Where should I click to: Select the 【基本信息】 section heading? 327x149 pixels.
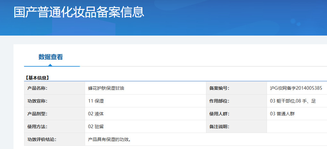[x=37, y=78]
